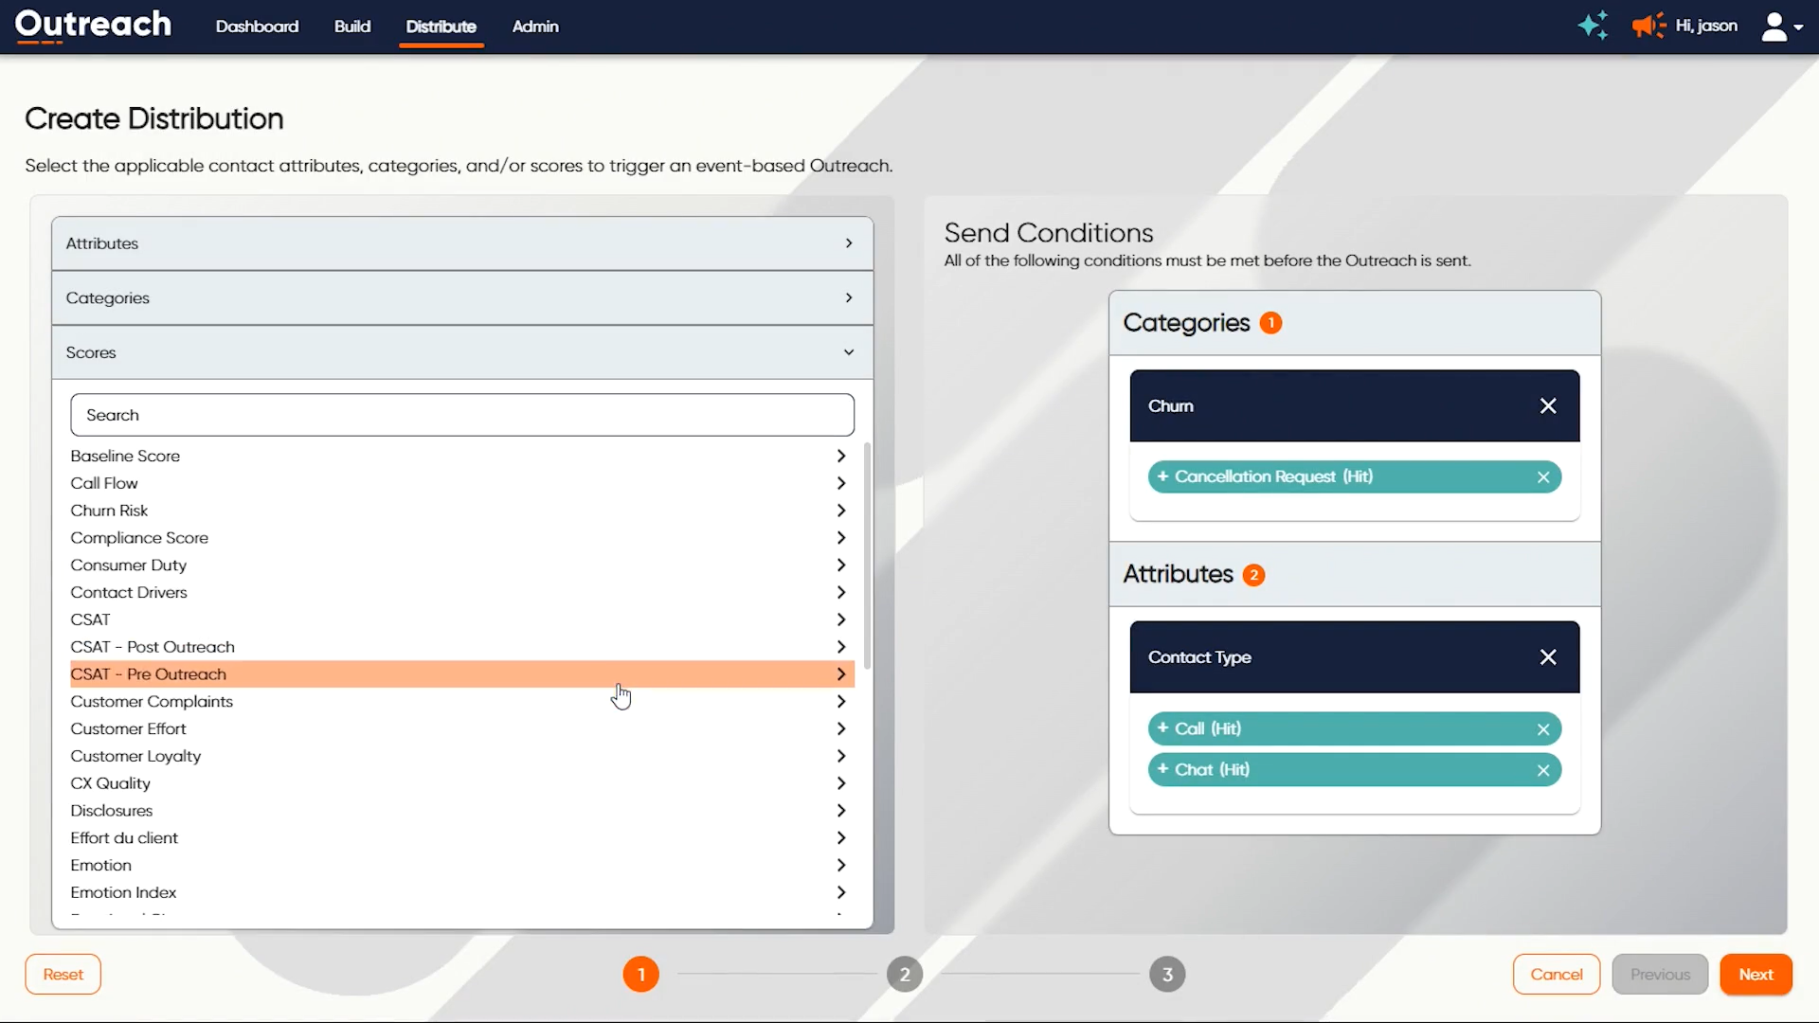Click the Outreach logo
This screenshot has width=1819, height=1023.
(93, 25)
